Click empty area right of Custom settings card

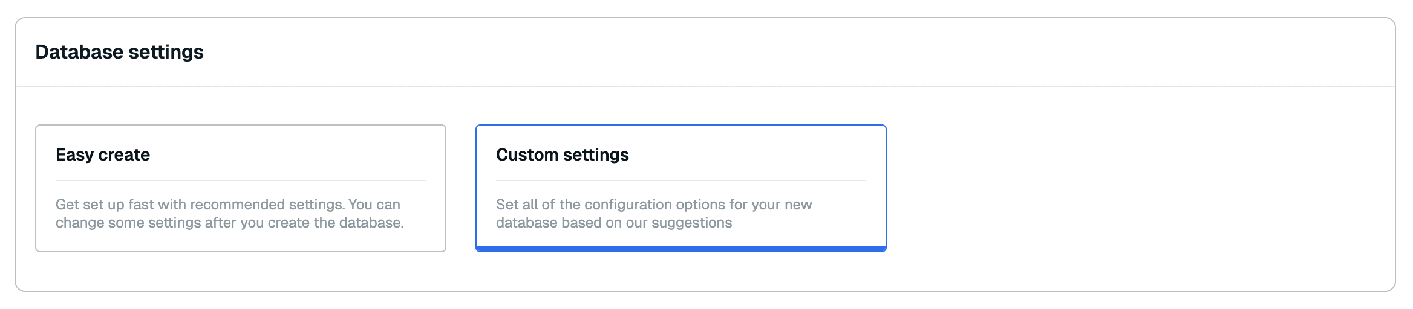(1137, 188)
